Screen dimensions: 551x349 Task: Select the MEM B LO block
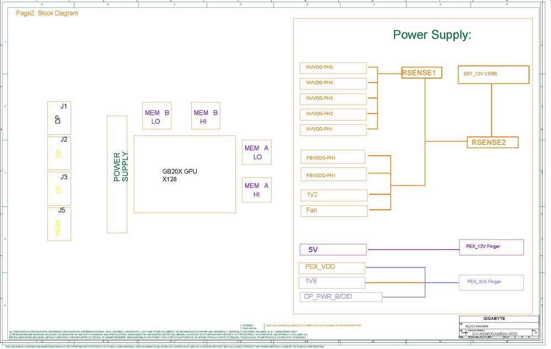pos(156,116)
